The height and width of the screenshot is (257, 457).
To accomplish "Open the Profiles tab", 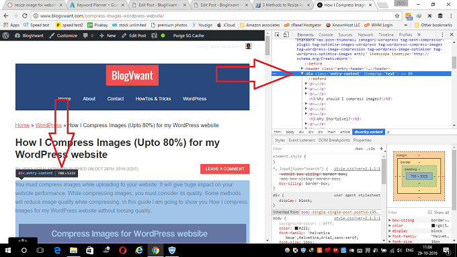I will [405, 35].
